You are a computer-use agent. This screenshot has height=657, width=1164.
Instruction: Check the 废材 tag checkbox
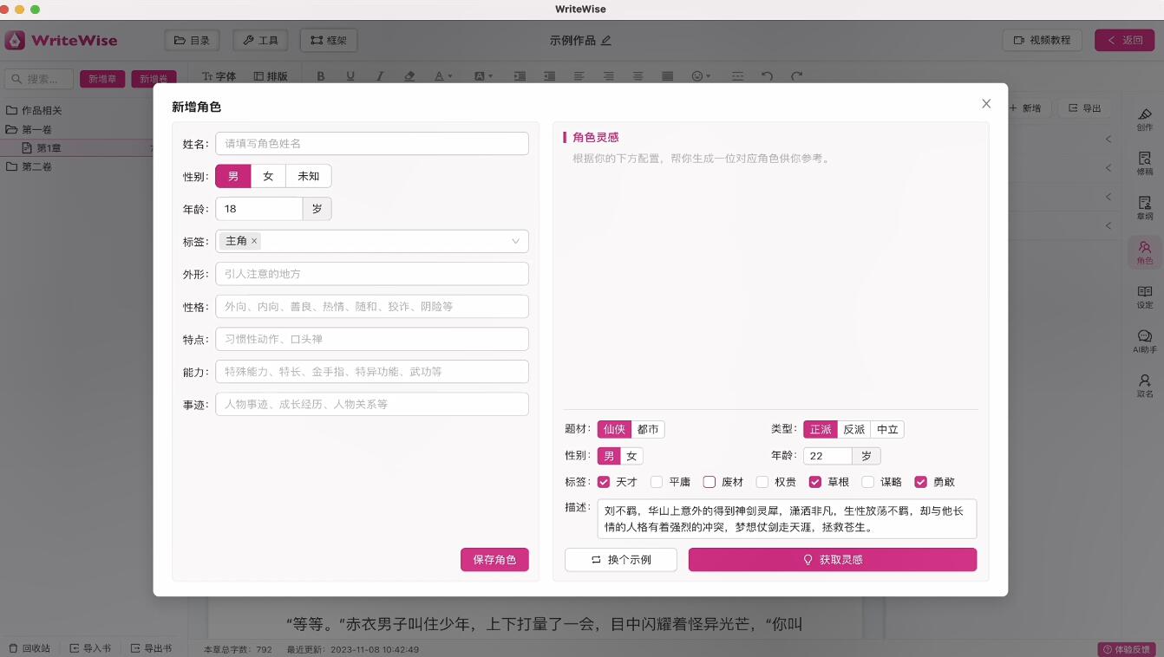(709, 482)
